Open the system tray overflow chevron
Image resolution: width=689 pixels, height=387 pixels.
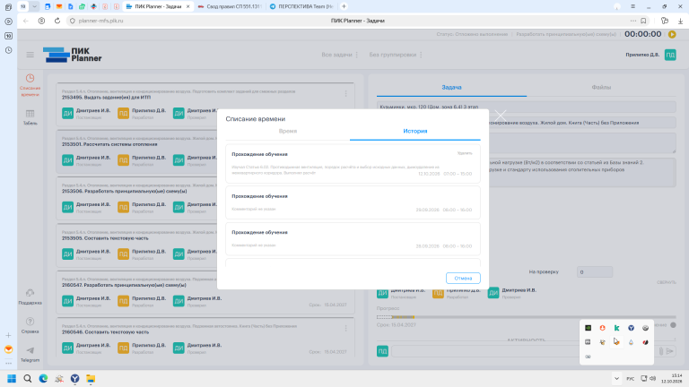[616, 378]
